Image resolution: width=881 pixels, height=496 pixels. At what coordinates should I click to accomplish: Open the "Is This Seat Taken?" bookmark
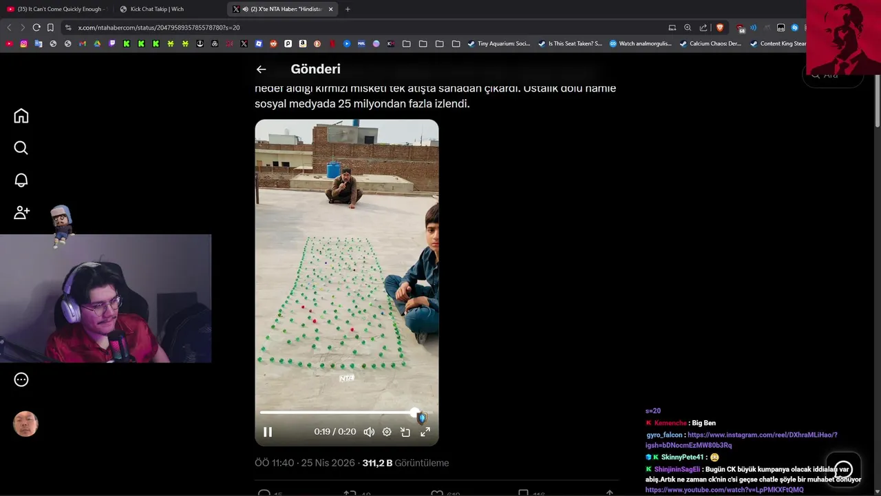point(570,43)
